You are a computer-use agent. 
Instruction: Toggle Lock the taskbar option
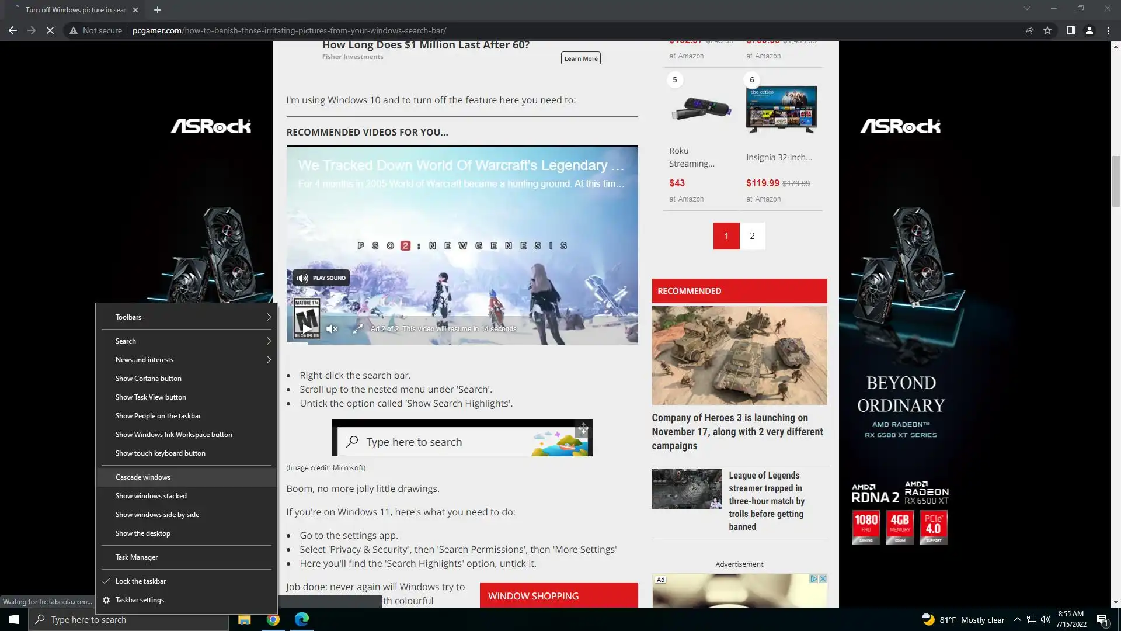tap(141, 581)
